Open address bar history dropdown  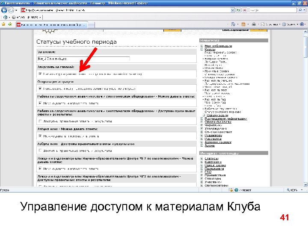tap(233, 10)
